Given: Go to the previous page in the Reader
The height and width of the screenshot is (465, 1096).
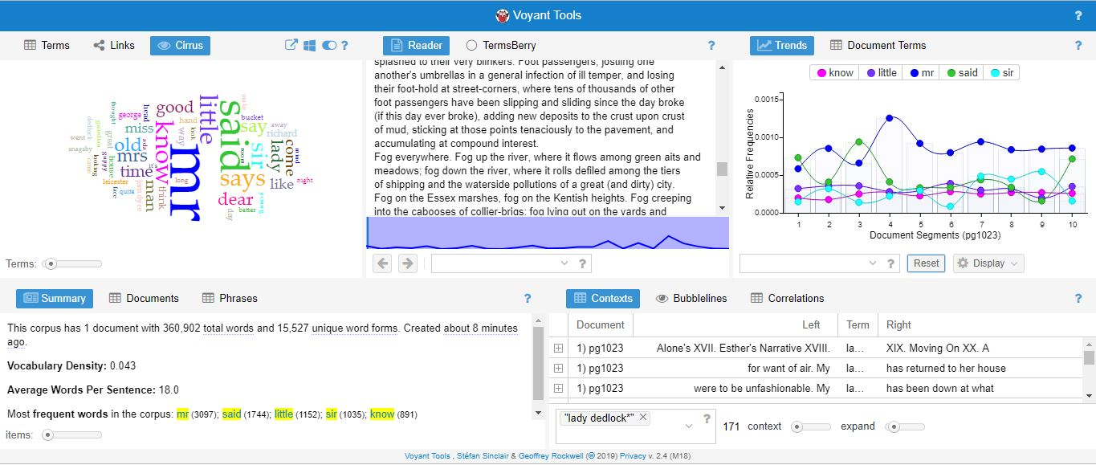Looking at the screenshot, I should pyautogui.click(x=382, y=263).
